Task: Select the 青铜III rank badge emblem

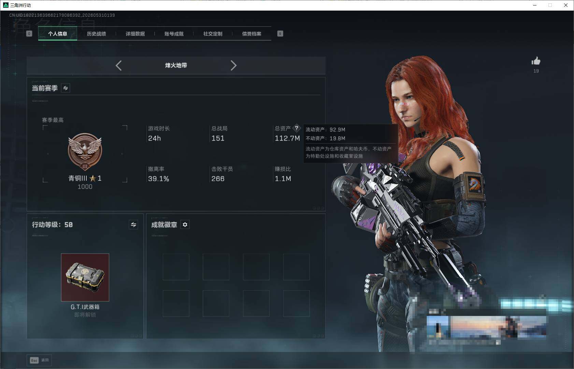Action: [x=85, y=152]
